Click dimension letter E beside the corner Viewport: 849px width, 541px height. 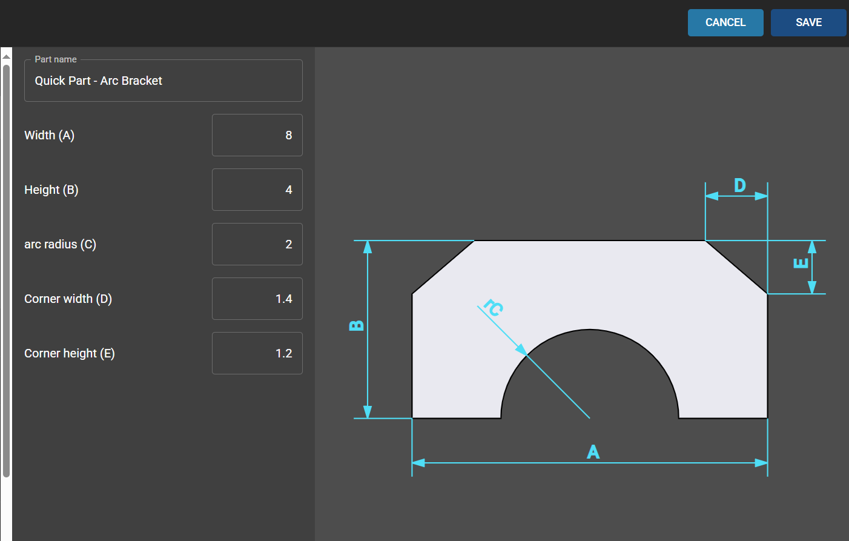pyautogui.click(x=801, y=263)
